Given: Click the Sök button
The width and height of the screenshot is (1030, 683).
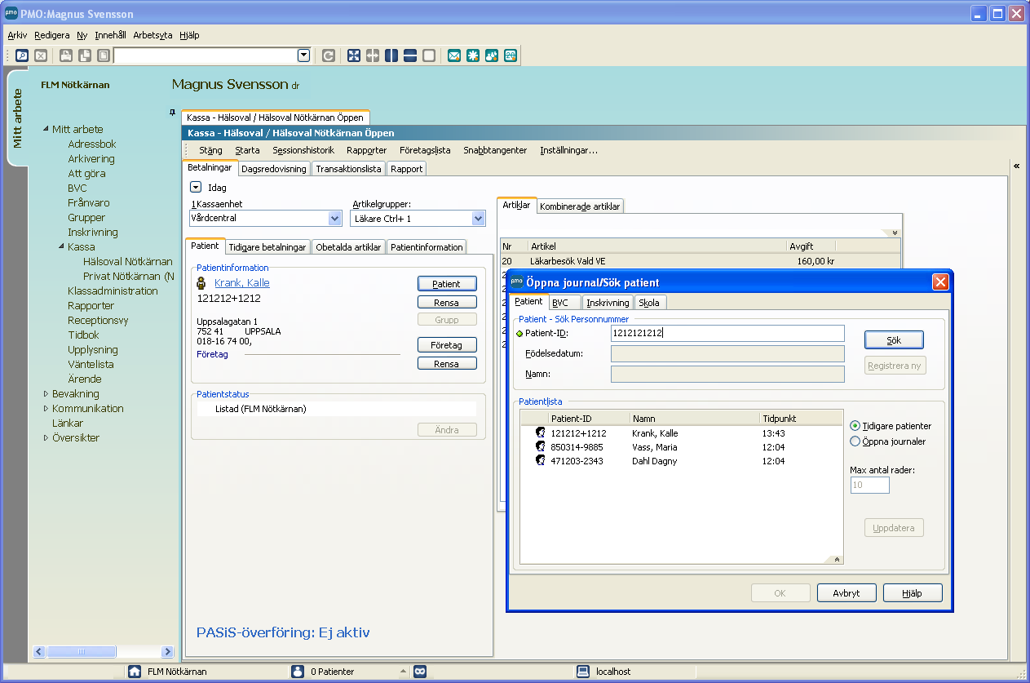Looking at the screenshot, I should pos(894,339).
